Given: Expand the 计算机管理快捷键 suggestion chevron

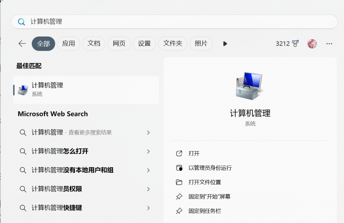Looking at the screenshot, I should 148,208.
